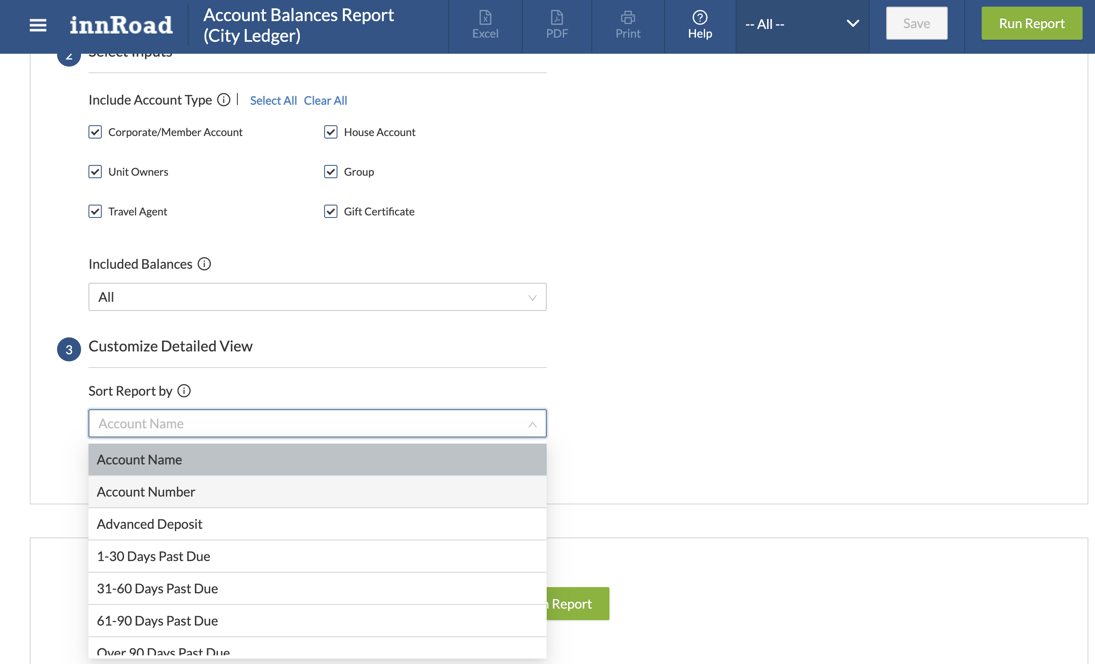Click info icon next to Include Account Type
Screen dimensions: 1095x664
(x=224, y=100)
